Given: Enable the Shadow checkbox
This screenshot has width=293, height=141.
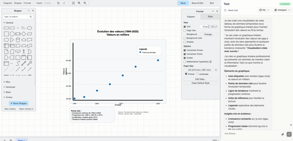Looking at the screenshot, I should click(x=185, y=42).
